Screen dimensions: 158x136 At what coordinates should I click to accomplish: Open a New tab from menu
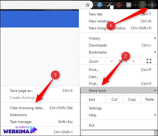pos(119,14)
